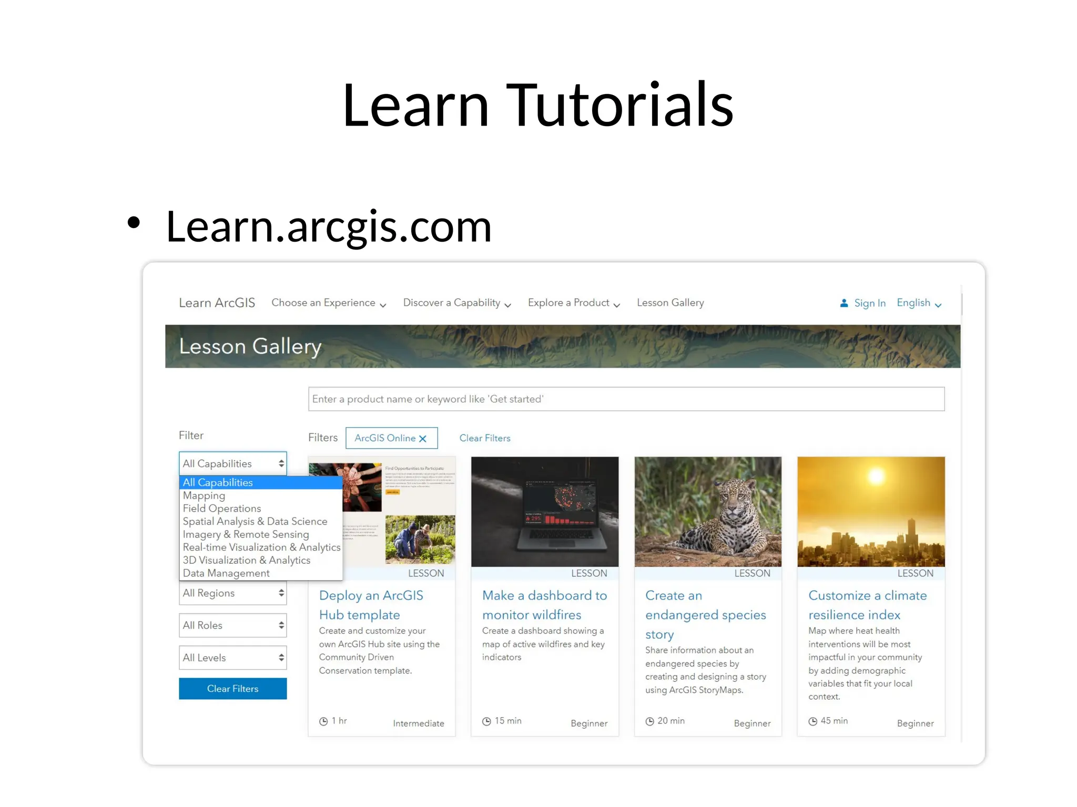Click the clock icon beside 45 min

pyautogui.click(x=813, y=721)
